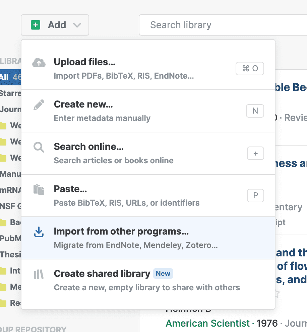Click the download Import icon
The height and width of the screenshot is (332, 307).
click(x=39, y=232)
